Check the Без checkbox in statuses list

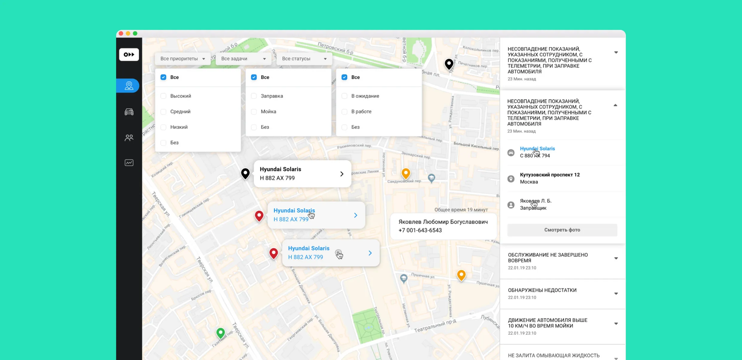344,127
